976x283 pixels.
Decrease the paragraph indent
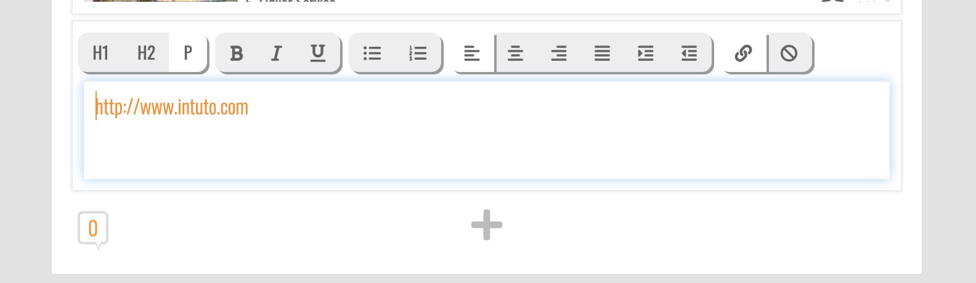tap(689, 54)
